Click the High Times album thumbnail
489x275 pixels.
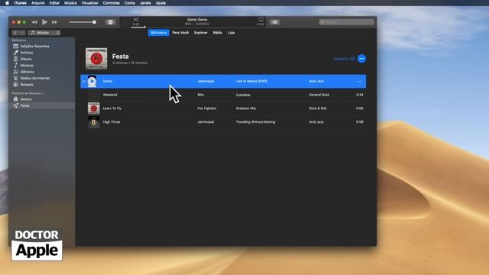[93, 122]
